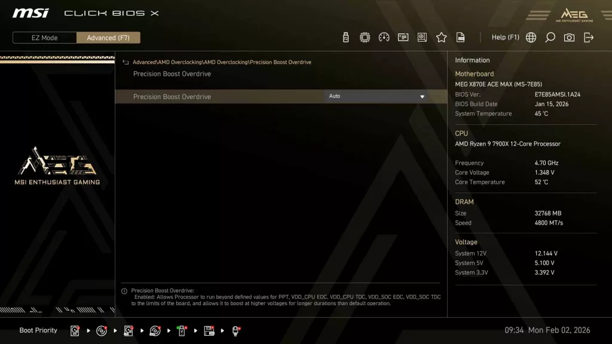Switch to EZ Mode
Viewport: 612px width, 344px height.
[44, 37]
